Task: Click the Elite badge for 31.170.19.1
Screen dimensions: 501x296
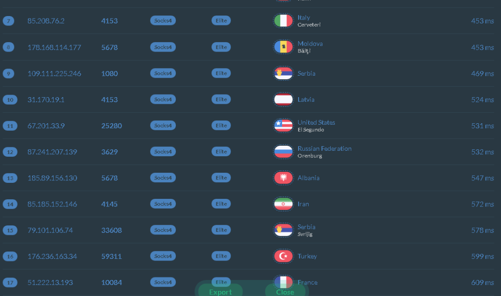Action: coord(221,99)
